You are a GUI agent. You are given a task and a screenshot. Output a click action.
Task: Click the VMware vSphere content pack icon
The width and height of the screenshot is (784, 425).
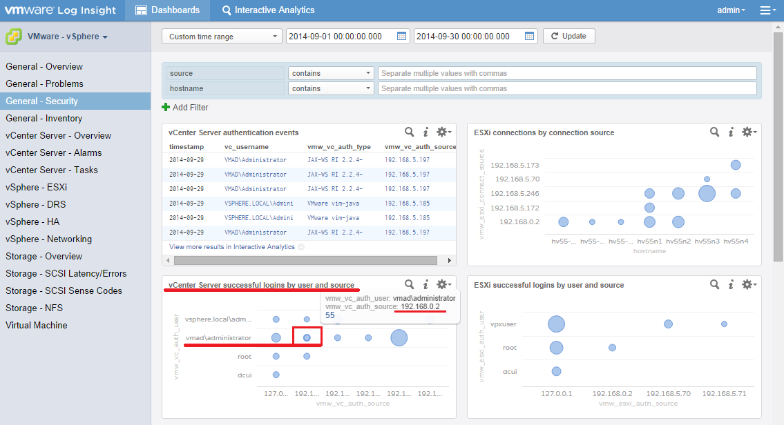point(14,37)
